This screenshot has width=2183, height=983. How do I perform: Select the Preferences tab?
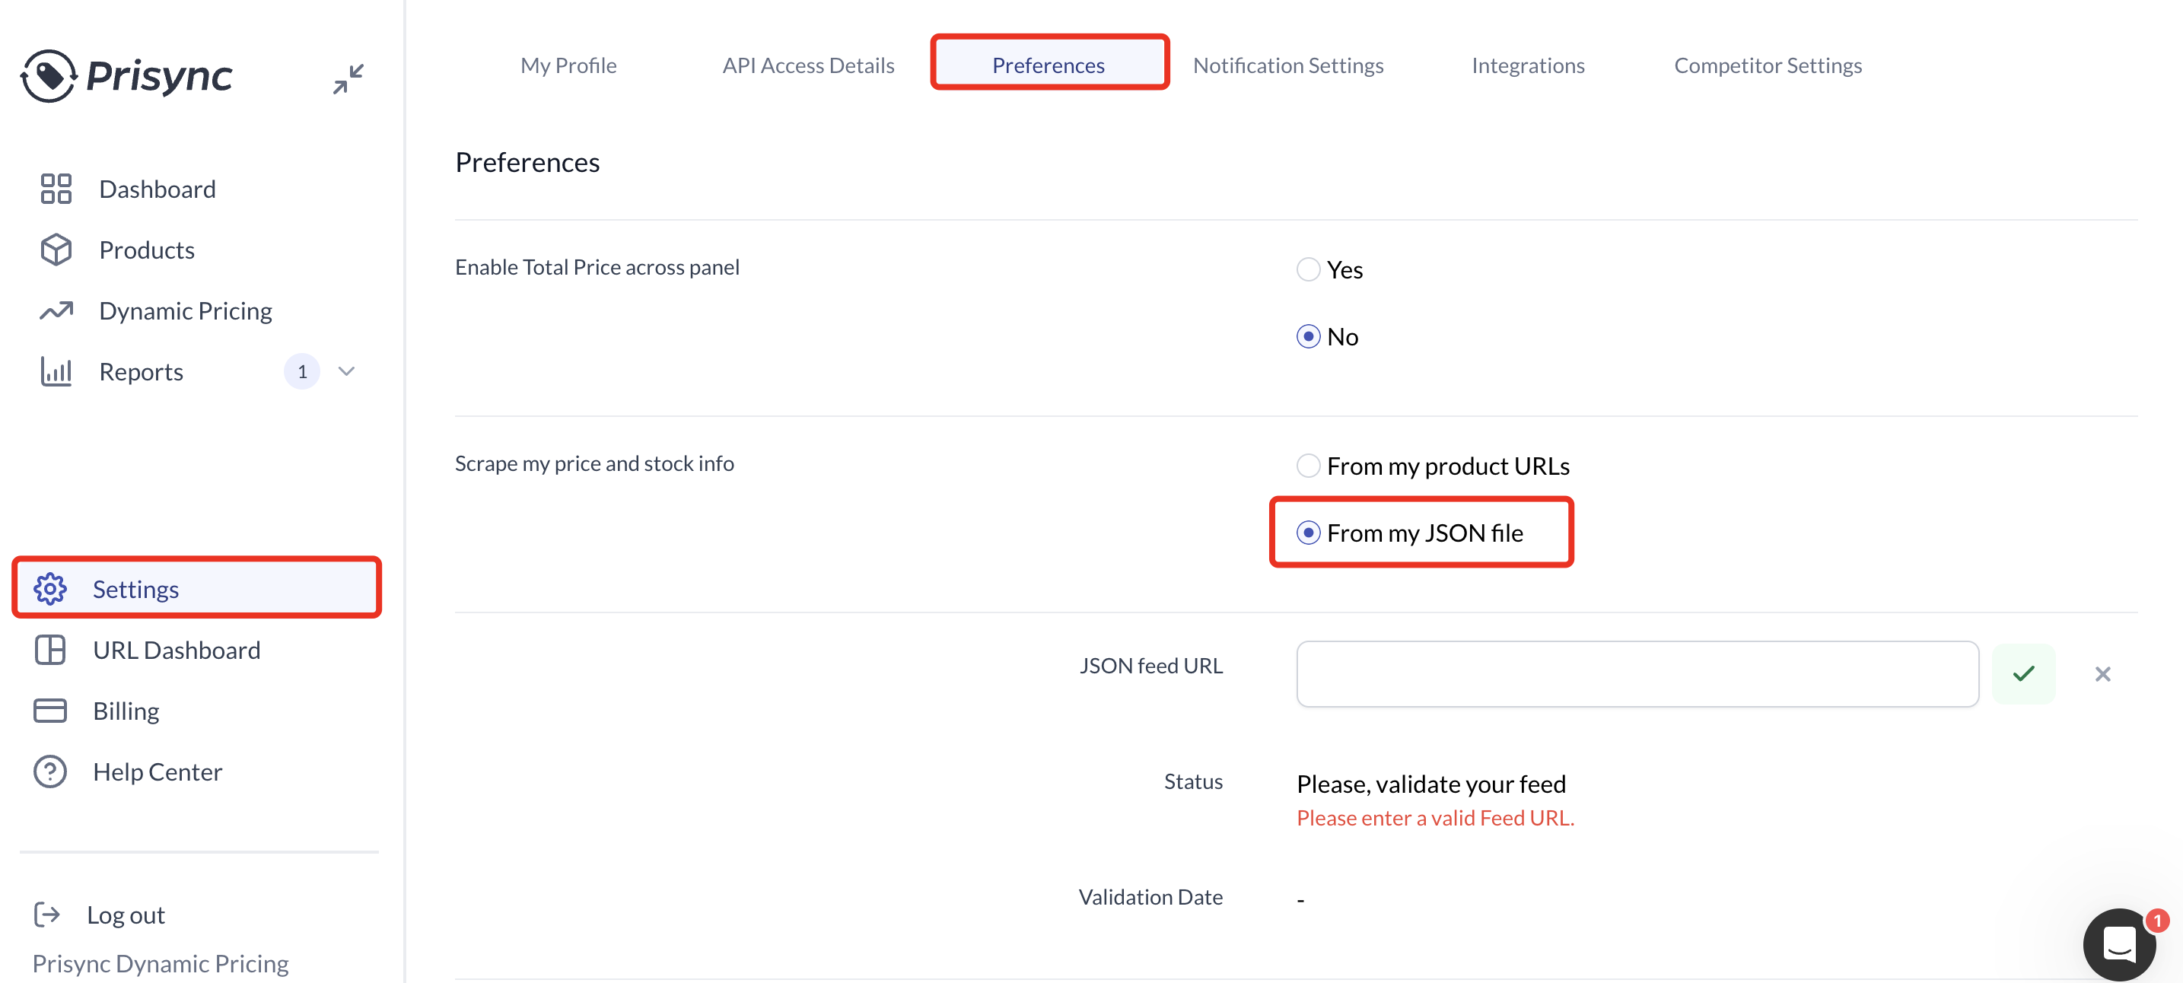(1049, 64)
